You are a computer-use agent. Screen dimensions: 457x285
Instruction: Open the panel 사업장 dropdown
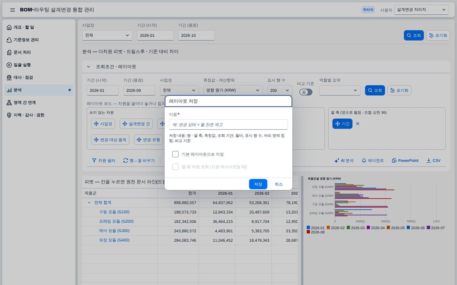[179, 90]
